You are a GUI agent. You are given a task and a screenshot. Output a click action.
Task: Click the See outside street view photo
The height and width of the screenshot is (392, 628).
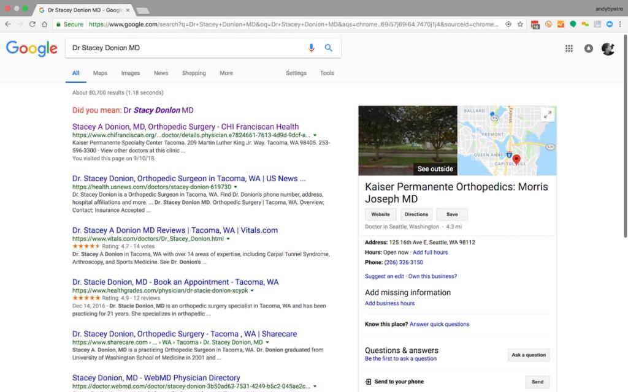(x=408, y=140)
